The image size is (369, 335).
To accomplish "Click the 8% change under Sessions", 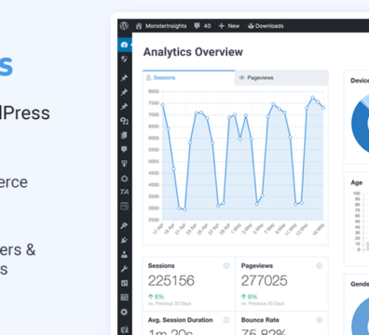I will 156,297.
